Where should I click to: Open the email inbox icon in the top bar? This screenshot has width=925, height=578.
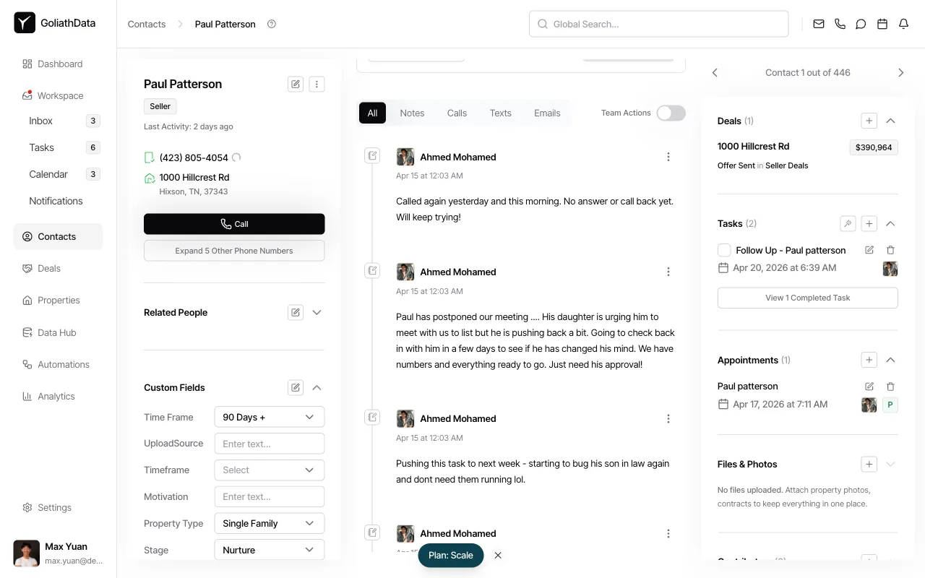[818, 24]
